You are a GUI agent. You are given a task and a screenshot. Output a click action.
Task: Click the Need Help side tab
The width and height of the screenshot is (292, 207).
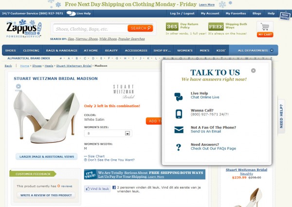281,116
